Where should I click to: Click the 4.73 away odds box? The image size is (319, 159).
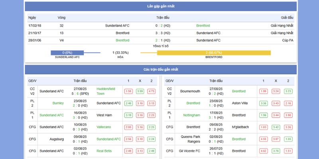(151, 91)
